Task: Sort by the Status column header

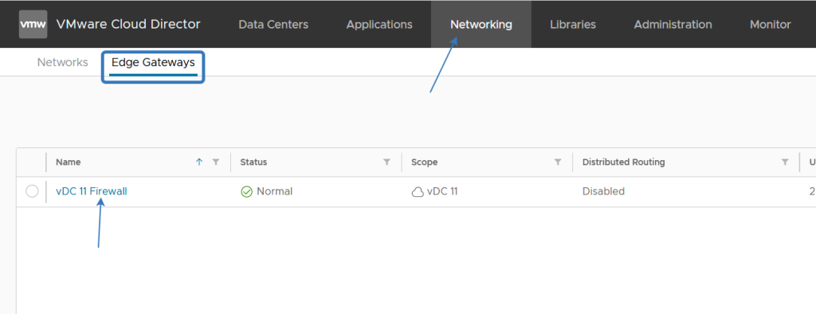Action: pos(253,162)
